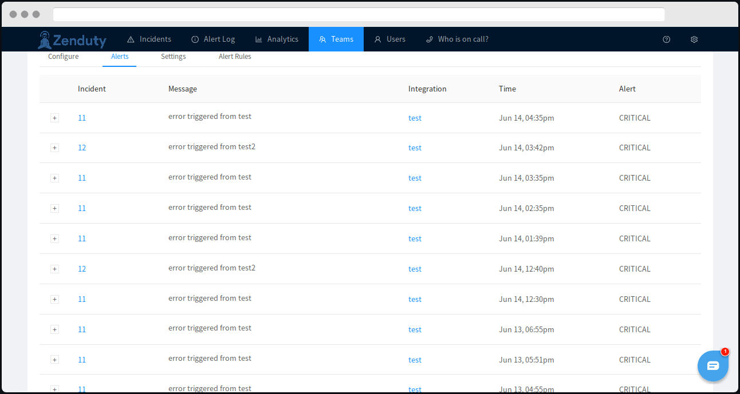This screenshot has height=394, width=740.
Task: Expand the Jun 14, 03:42pm alert row
Action: (x=54, y=148)
